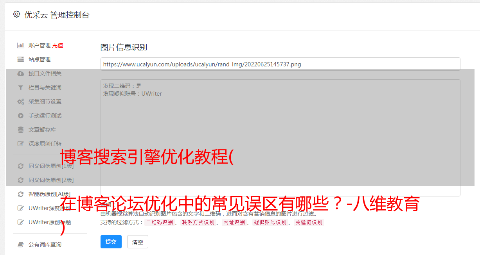Click the cloud upload icon for 接口文件相关

coord(21,73)
